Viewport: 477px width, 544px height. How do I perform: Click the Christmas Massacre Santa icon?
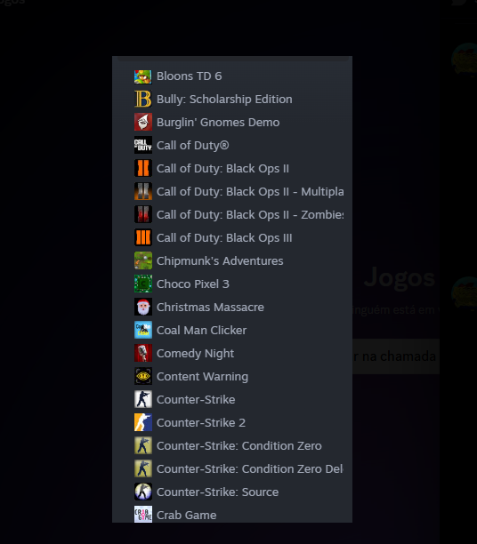(x=143, y=307)
